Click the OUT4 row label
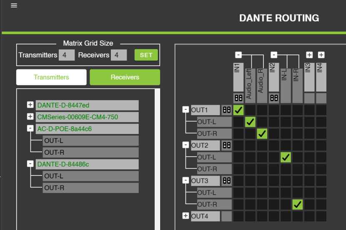Screen dimensions: 346x230 206,216
